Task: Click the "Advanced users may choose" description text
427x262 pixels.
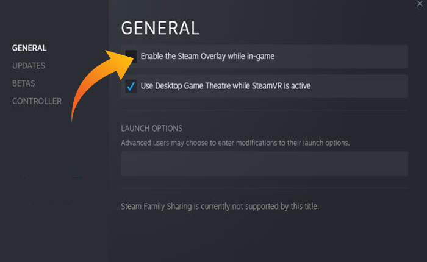Action: click(x=235, y=143)
